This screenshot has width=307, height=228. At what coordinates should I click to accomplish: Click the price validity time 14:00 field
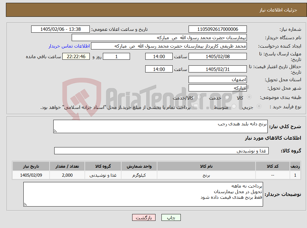pos(159,69)
